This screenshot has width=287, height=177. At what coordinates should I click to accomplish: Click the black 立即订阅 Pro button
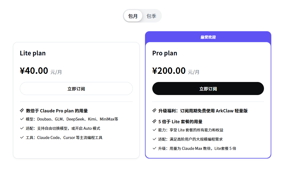208,89
